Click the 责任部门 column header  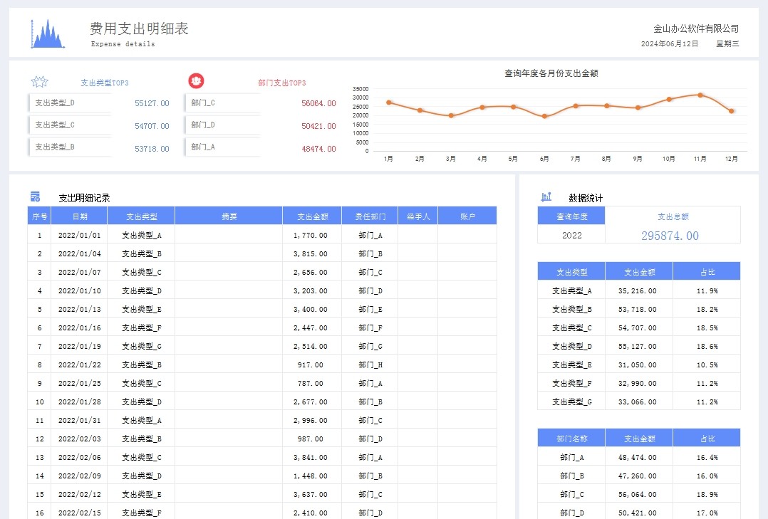pos(370,216)
